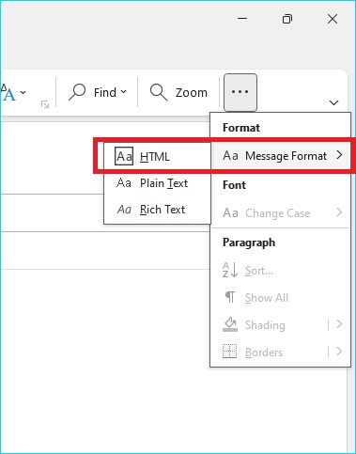The height and width of the screenshot is (454, 356).
Task: Click the Zoom magnifying glass icon
Action: [159, 92]
